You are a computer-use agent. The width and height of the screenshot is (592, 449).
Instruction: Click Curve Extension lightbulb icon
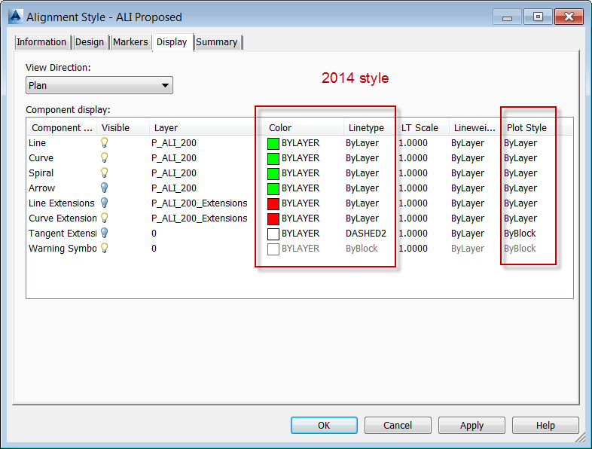pos(104,218)
